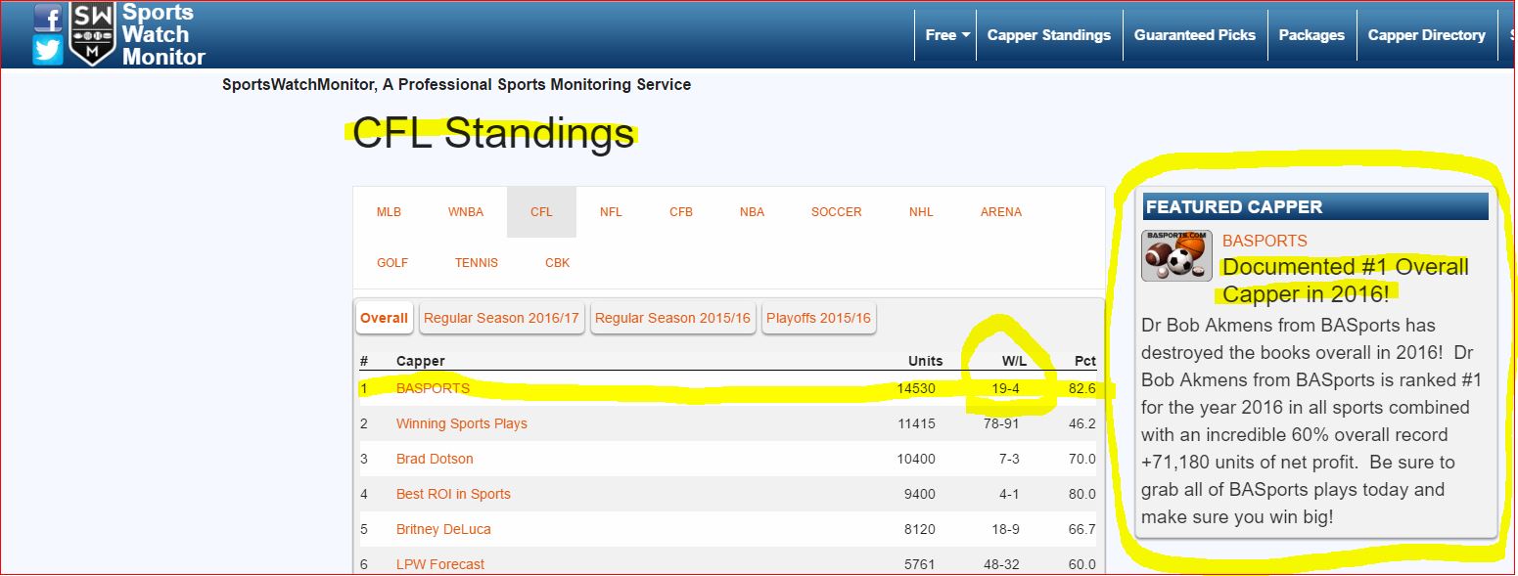Viewport: 1518px width, 576px height.
Task: Click the 19-4 win/loss record
Action: pos(1006,388)
